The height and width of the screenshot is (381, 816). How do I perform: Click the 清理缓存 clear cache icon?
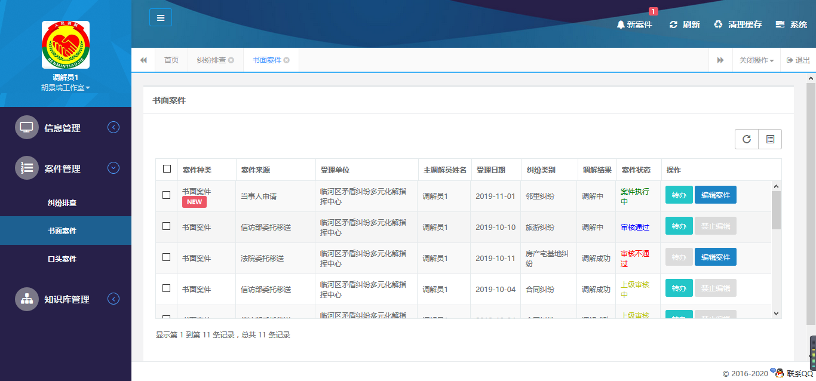[x=717, y=24]
